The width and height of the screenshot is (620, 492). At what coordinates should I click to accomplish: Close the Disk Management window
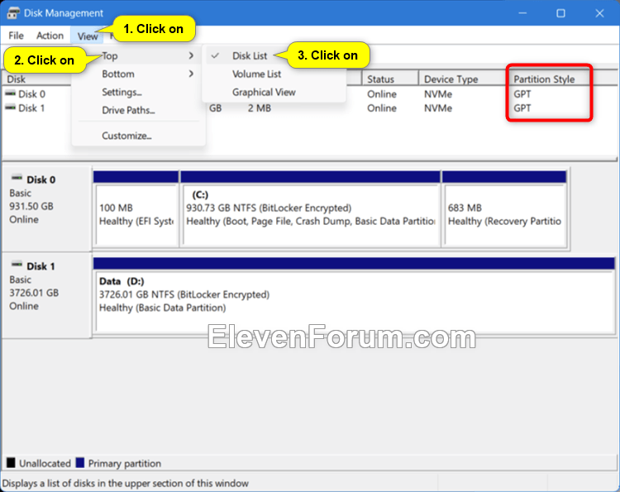599,13
